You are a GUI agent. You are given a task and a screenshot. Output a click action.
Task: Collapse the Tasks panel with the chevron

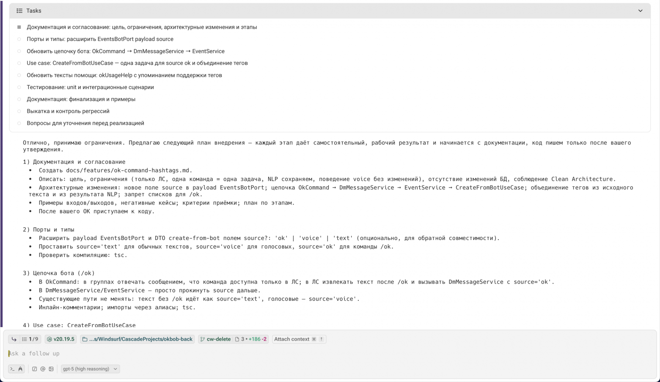(x=640, y=11)
